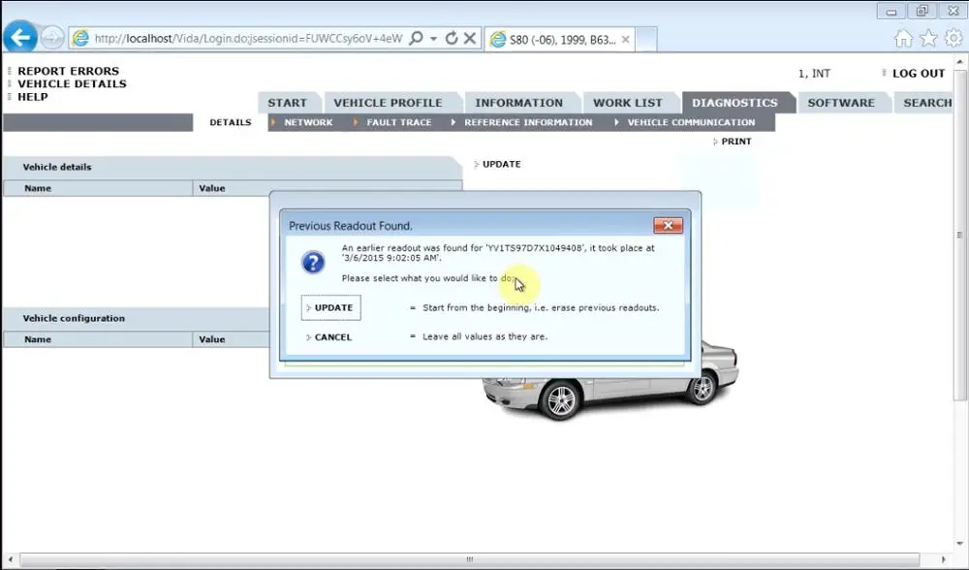The height and width of the screenshot is (570, 969).
Task: Restore down the browser window
Action: 922,11
